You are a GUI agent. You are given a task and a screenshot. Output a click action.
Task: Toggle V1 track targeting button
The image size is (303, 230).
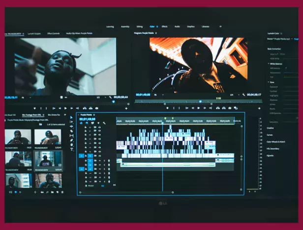tap(90, 155)
